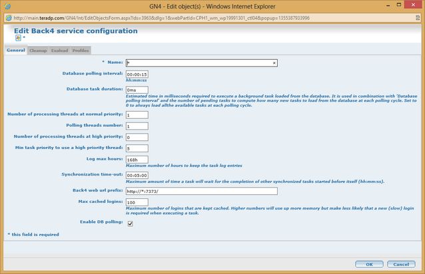Image resolution: width=425 pixels, height=274 pixels.
Task: Confirm changes with the OK button
Action: pyautogui.click(x=369, y=264)
